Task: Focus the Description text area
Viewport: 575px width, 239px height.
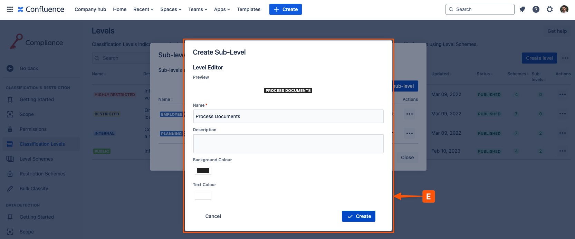Action: point(288,143)
